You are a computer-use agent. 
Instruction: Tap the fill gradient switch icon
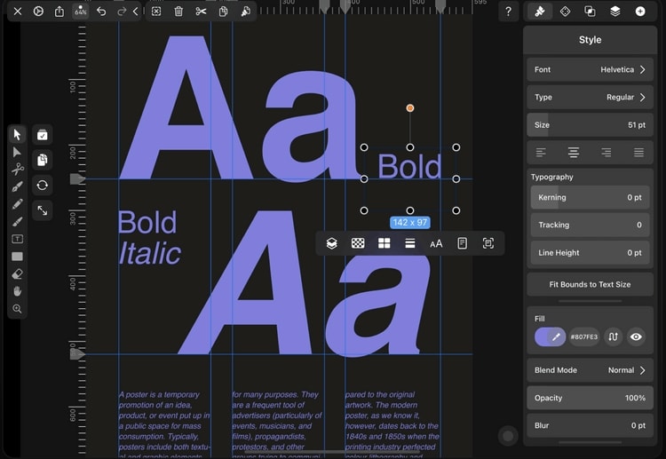coord(613,336)
